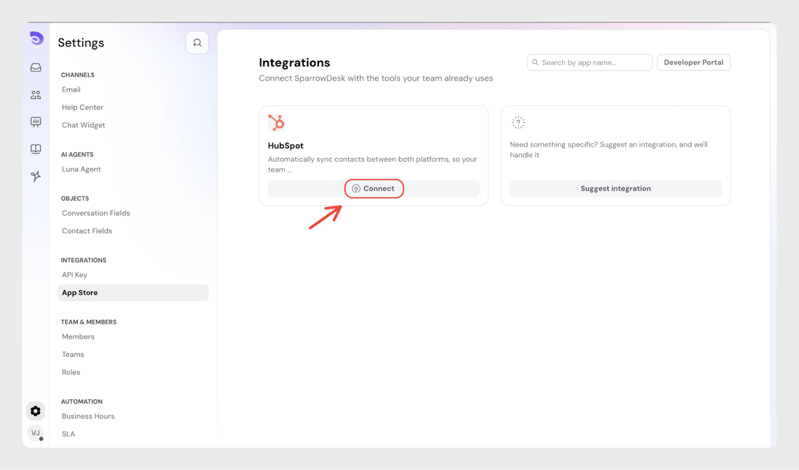Navigate to the Members page
The height and width of the screenshot is (470, 799).
click(78, 337)
